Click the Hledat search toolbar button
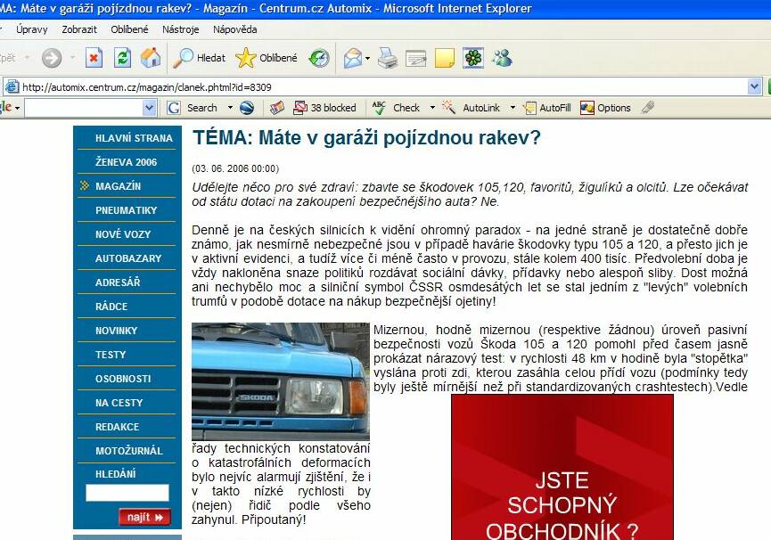The height and width of the screenshot is (540, 771). [200, 58]
